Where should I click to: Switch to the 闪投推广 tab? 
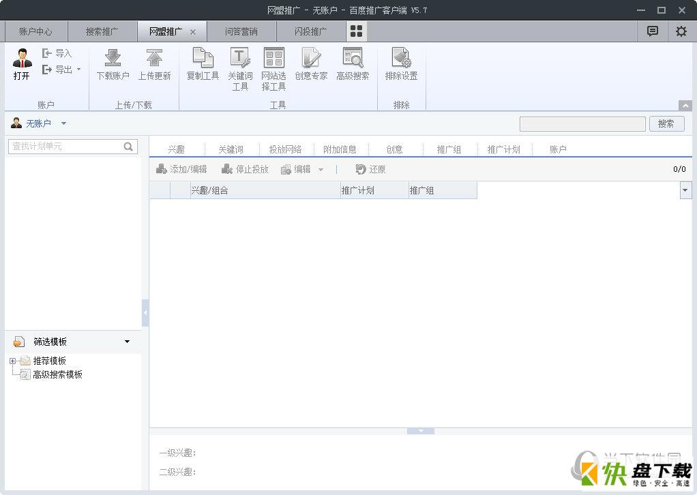tap(310, 31)
